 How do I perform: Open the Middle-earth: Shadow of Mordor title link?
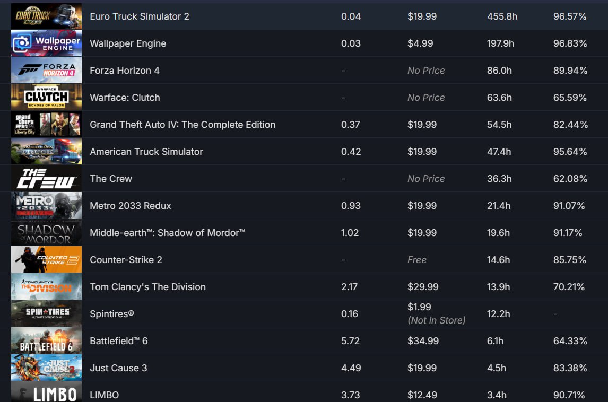(167, 233)
